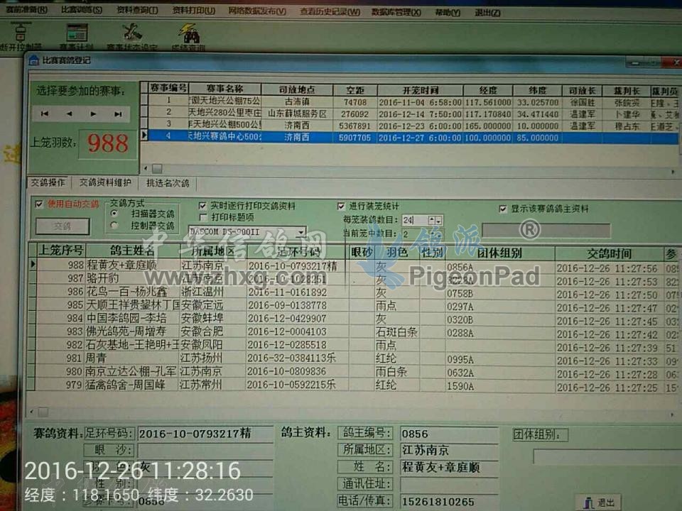Screen dimensions: 682x511
Task: Click 赛事名称 column header
Action: click(x=225, y=89)
